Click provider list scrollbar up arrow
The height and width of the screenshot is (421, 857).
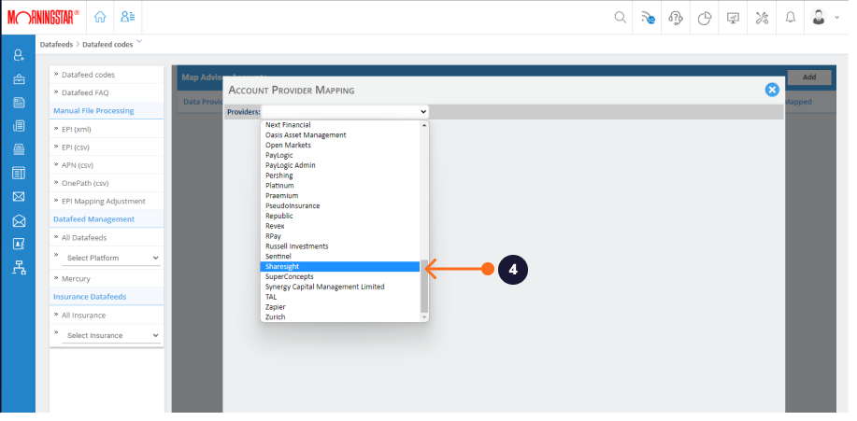424,125
